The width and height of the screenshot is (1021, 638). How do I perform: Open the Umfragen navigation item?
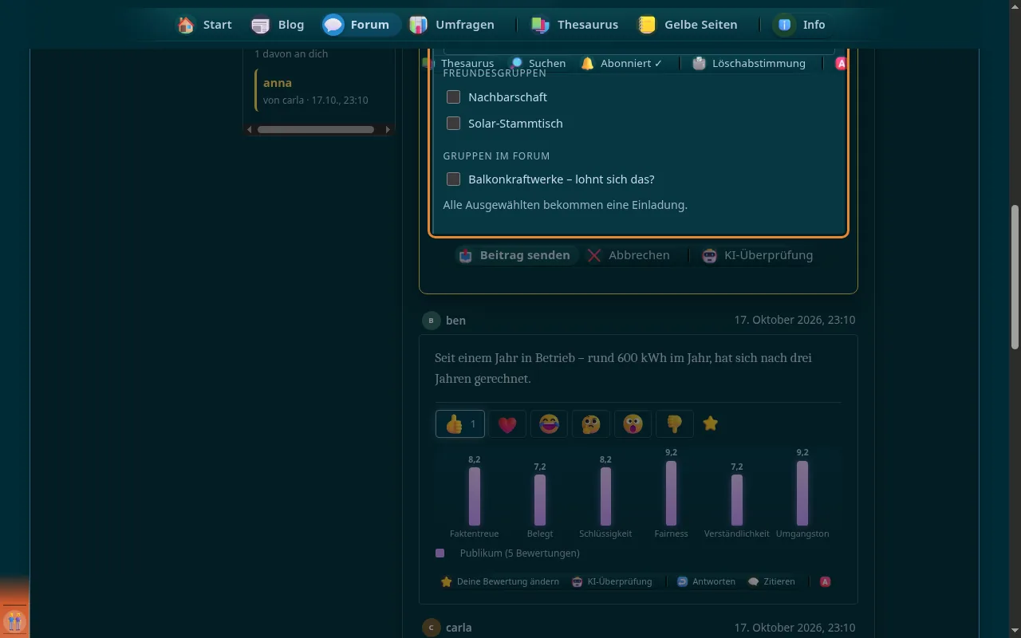[452, 25]
